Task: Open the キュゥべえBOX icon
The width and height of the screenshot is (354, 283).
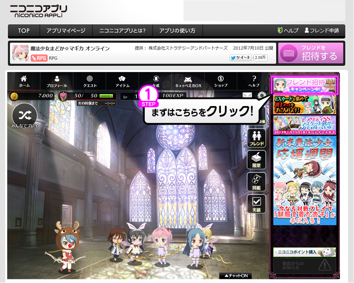Action: click(x=188, y=81)
